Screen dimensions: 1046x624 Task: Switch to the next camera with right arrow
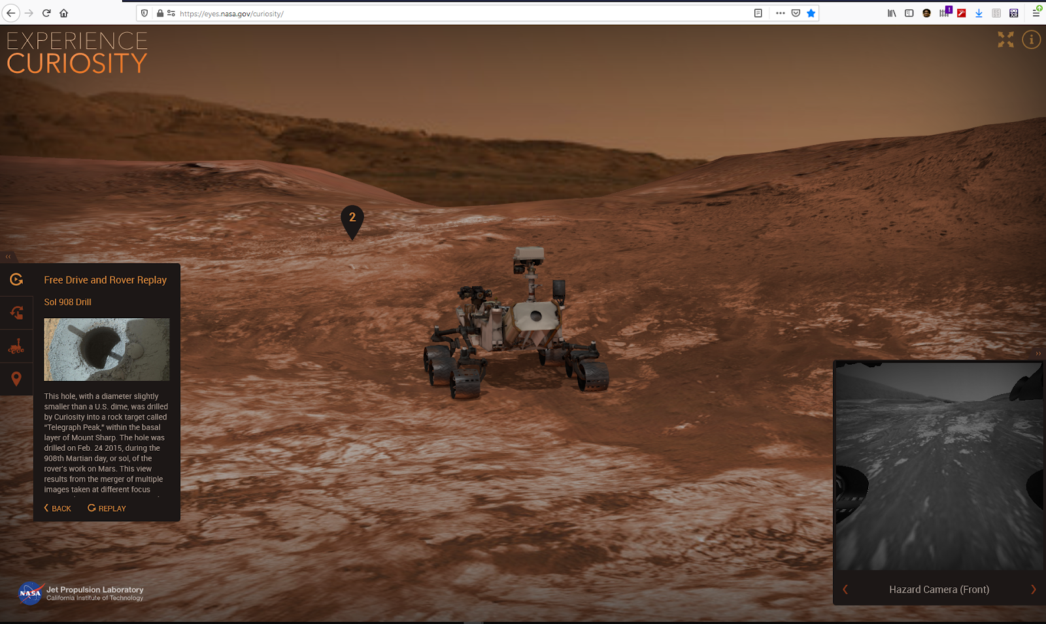point(1035,589)
